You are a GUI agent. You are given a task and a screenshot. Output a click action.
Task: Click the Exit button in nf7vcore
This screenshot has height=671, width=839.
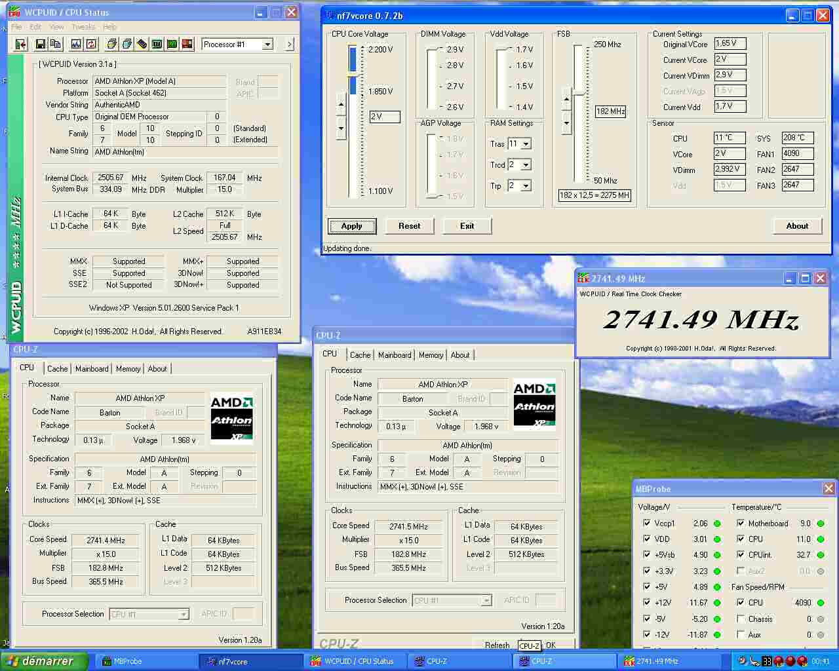[x=467, y=226]
